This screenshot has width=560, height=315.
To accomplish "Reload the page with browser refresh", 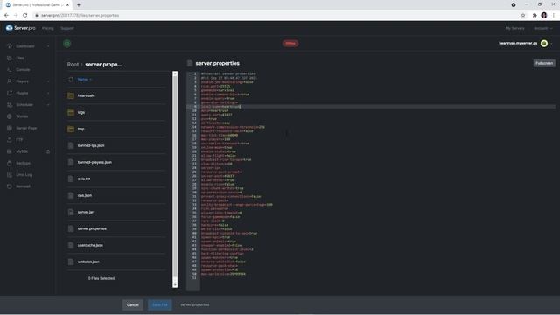I will click(25, 16).
